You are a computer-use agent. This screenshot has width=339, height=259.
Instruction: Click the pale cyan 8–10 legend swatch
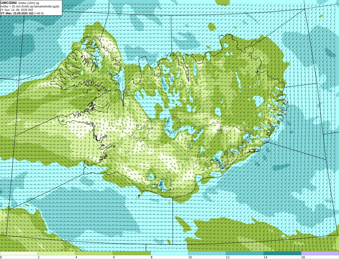(169, 253)
